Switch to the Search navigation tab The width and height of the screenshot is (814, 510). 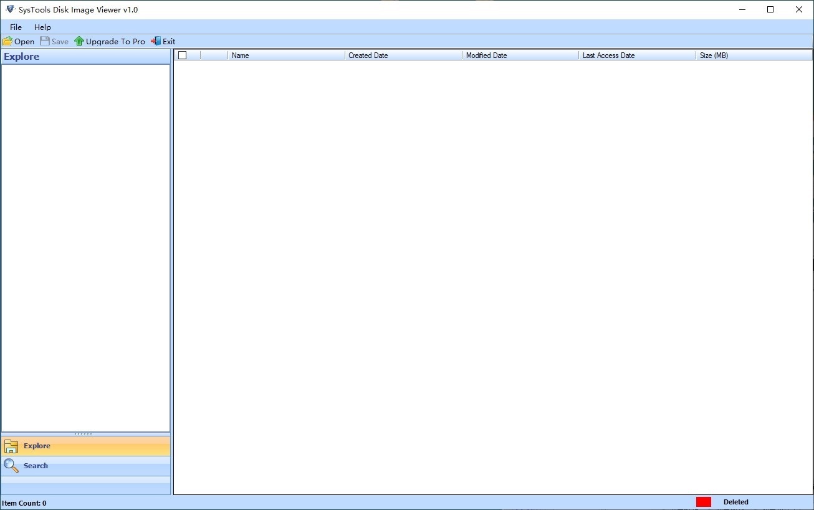click(85, 466)
